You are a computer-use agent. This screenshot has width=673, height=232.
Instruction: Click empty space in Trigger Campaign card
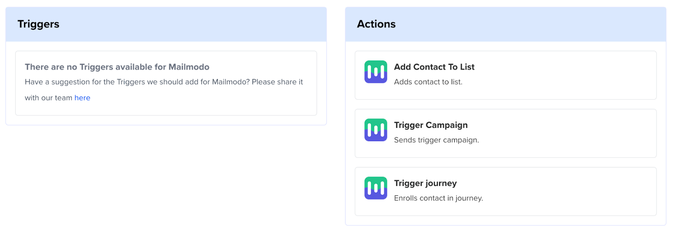click(568, 134)
